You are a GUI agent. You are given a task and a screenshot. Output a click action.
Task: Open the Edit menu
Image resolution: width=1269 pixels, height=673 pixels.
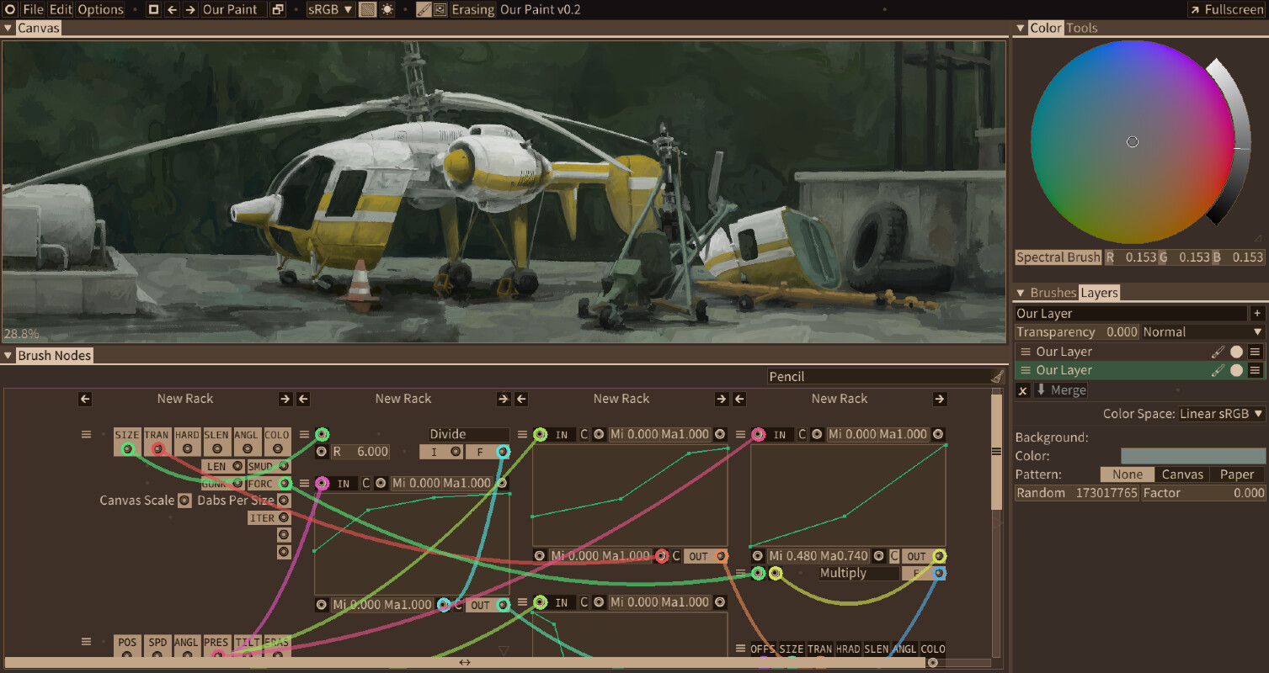61,10
